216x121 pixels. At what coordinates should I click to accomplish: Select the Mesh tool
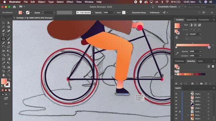coord(3,59)
